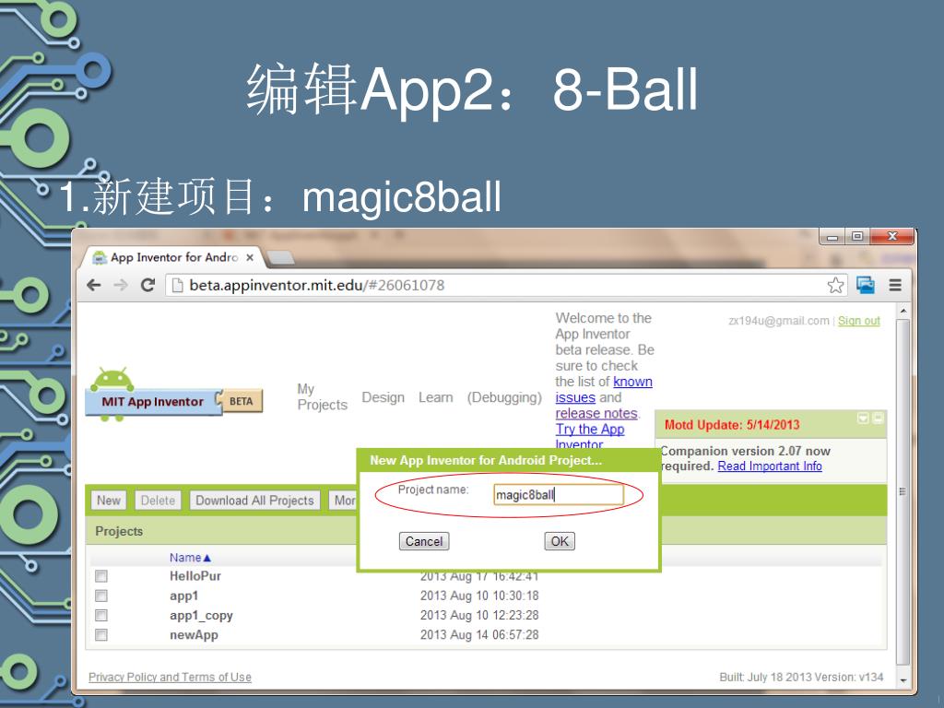This screenshot has height=708, width=944.
Task: Select the app1_copy project name
Action: click(201, 615)
